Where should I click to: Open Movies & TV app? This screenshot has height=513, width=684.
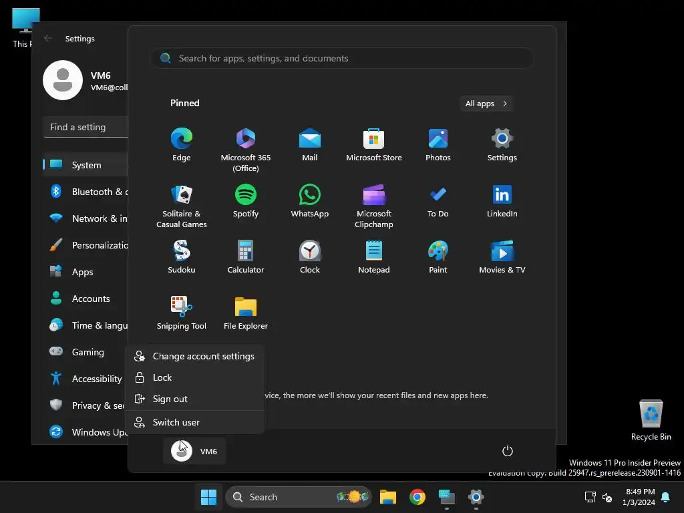pyautogui.click(x=502, y=257)
